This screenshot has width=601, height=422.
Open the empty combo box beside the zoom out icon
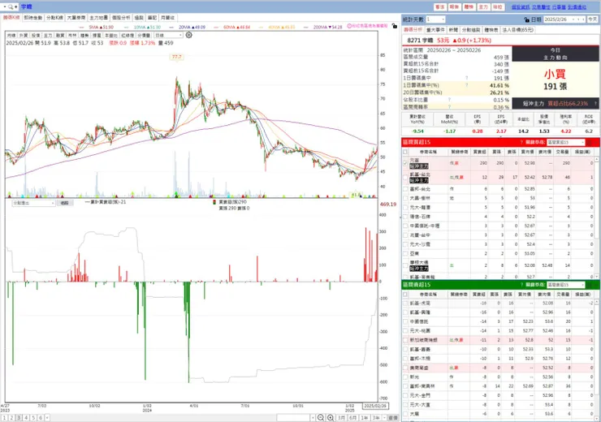(296, 417)
